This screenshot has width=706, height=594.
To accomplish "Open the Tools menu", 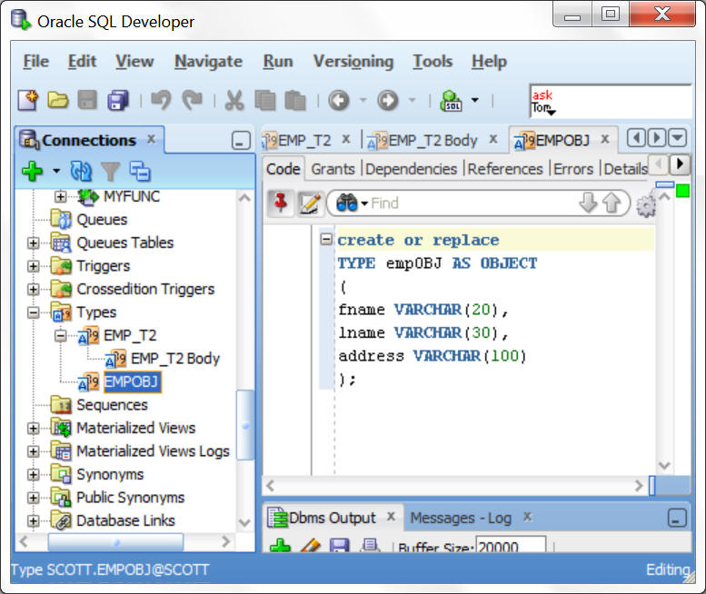I will coord(433,61).
